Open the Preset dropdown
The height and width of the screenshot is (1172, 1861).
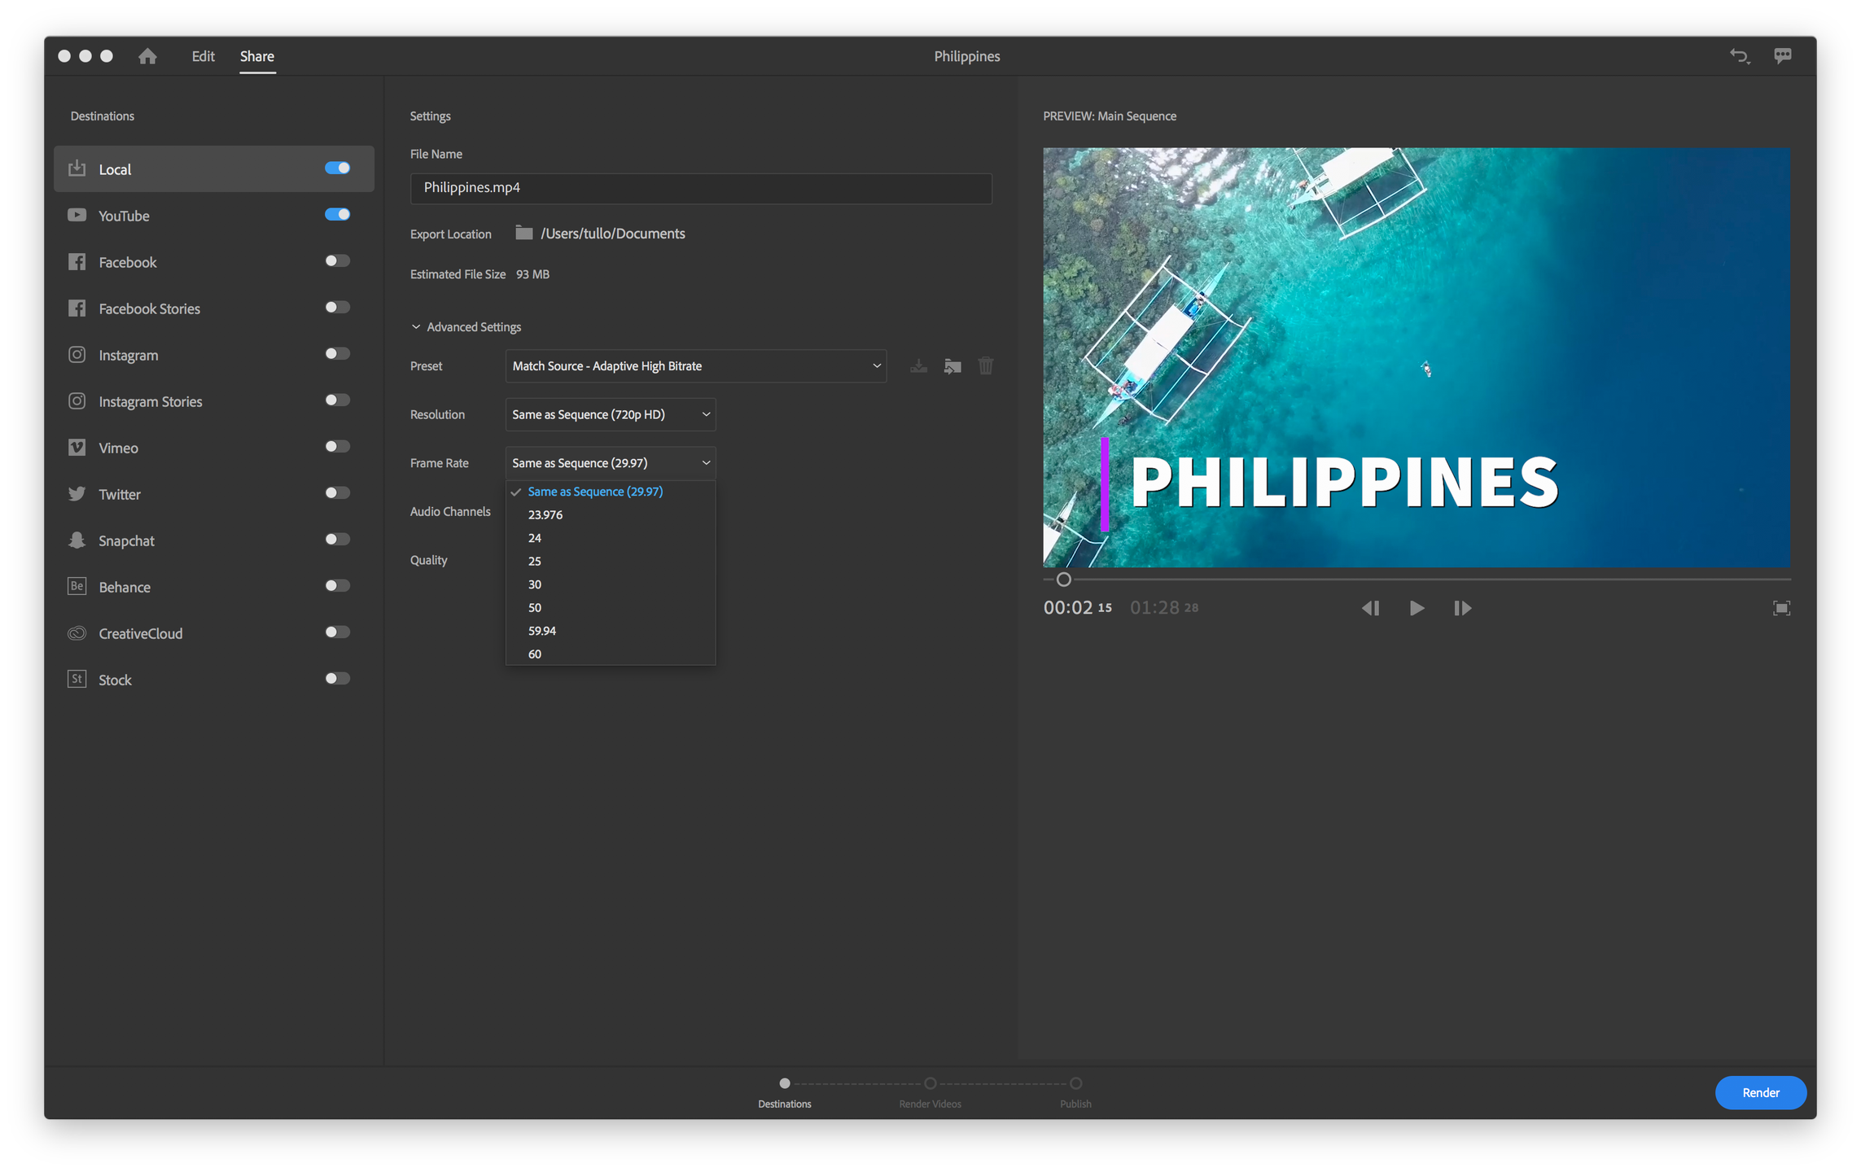[695, 366]
